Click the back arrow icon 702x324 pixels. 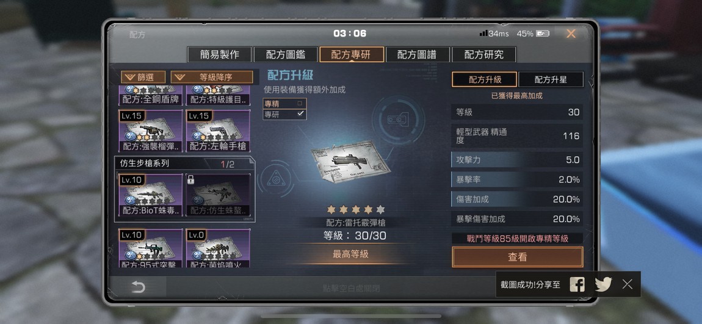click(x=139, y=287)
